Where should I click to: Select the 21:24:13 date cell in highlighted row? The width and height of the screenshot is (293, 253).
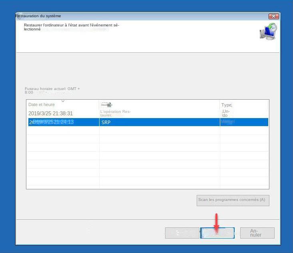pyautogui.click(x=64, y=122)
